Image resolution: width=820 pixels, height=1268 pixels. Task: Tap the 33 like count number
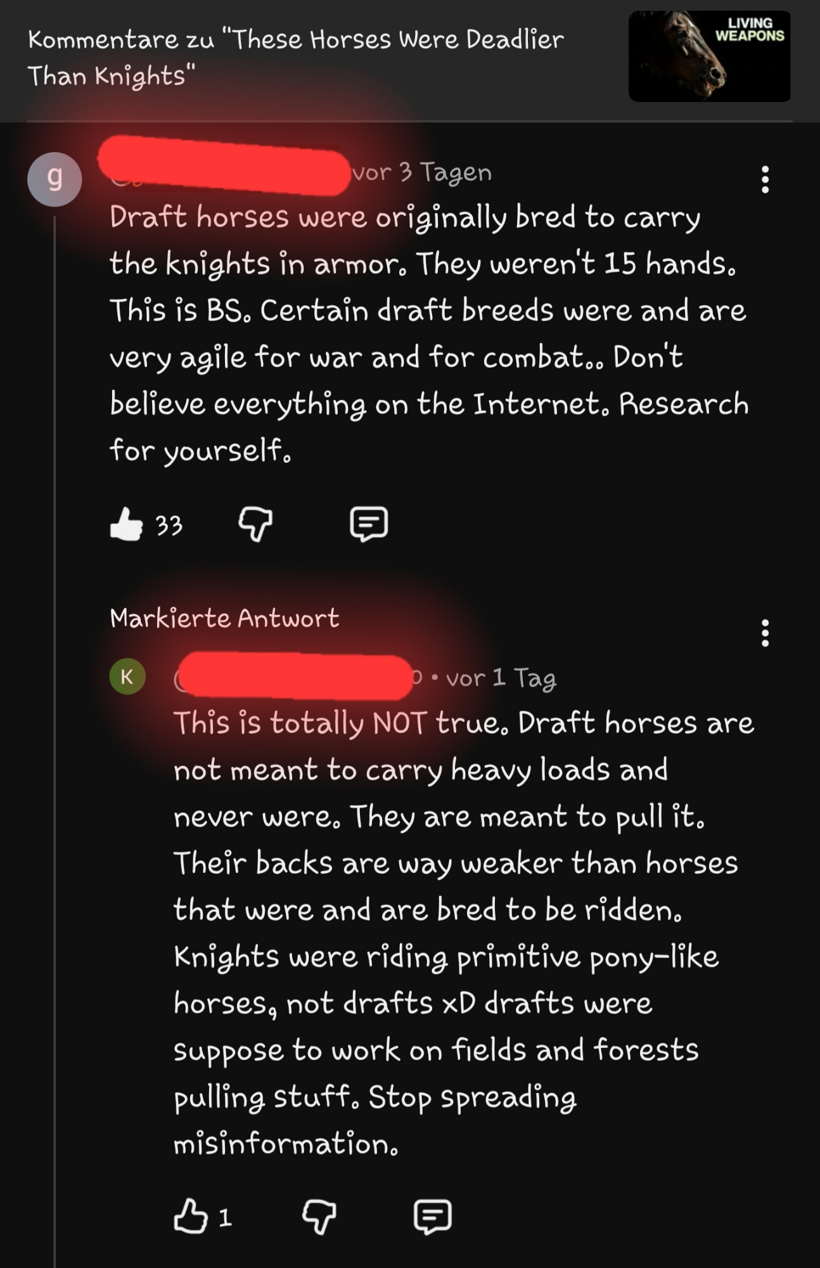[x=169, y=526]
